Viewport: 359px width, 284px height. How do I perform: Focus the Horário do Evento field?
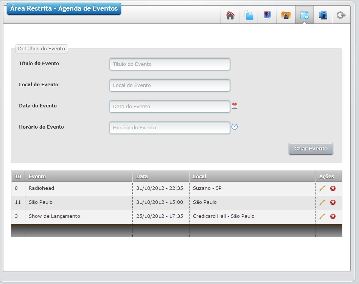coord(169,128)
